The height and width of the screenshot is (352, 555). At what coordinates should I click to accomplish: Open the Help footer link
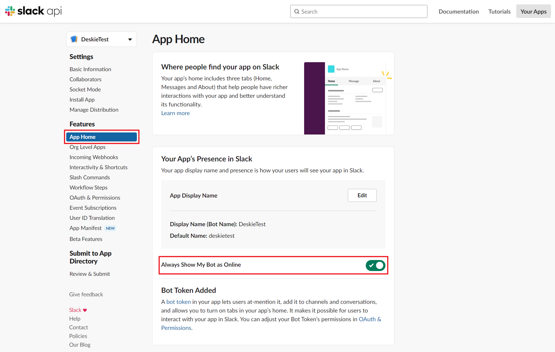point(75,319)
